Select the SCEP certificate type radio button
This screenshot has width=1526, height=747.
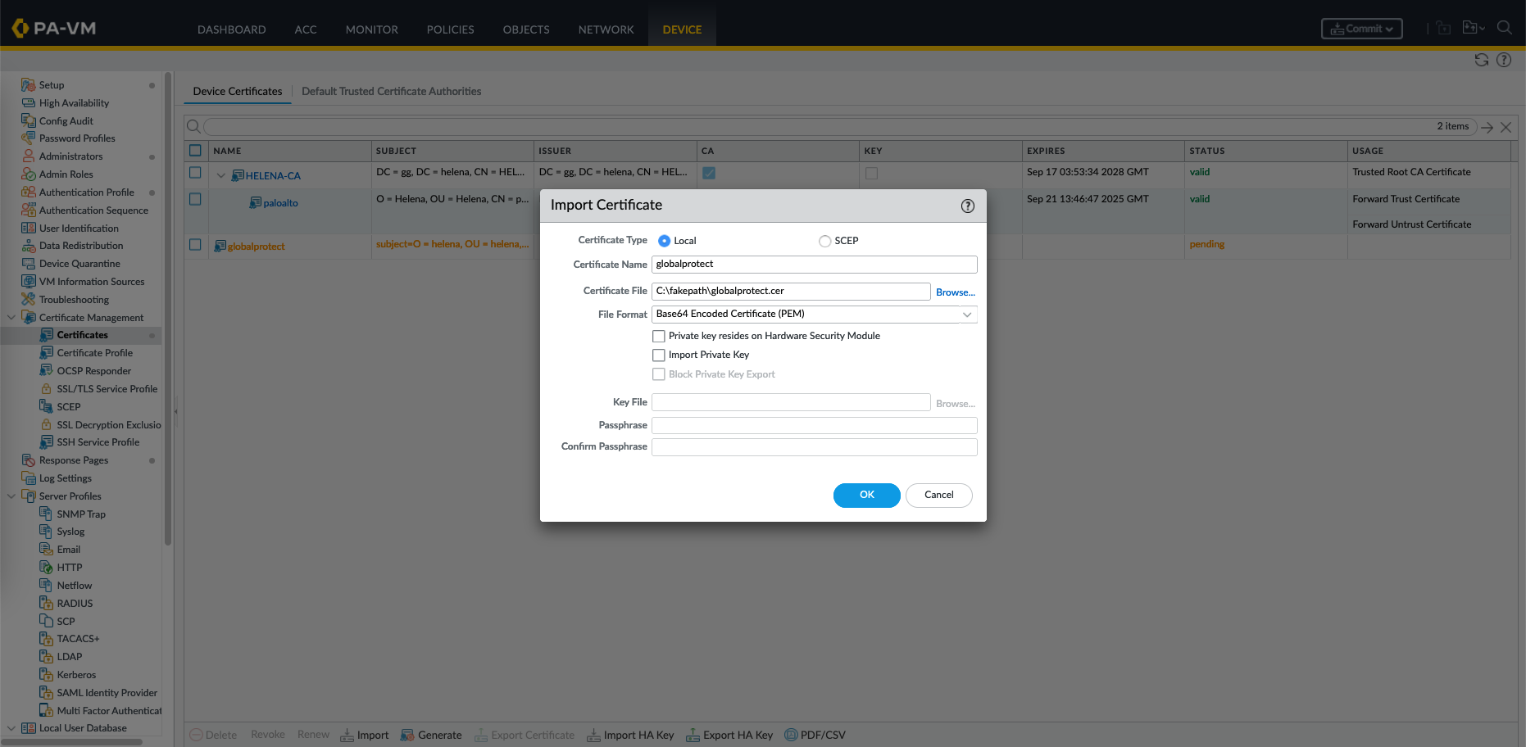pyautogui.click(x=824, y=241)
